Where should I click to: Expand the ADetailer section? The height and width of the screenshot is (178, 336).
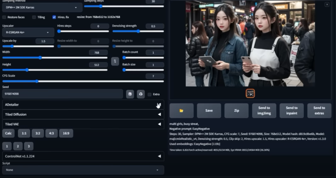coord(83,105)
